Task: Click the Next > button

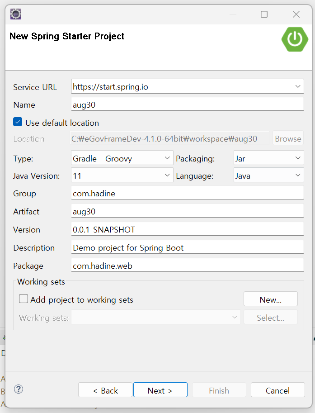Action: (x=160, y=390)
